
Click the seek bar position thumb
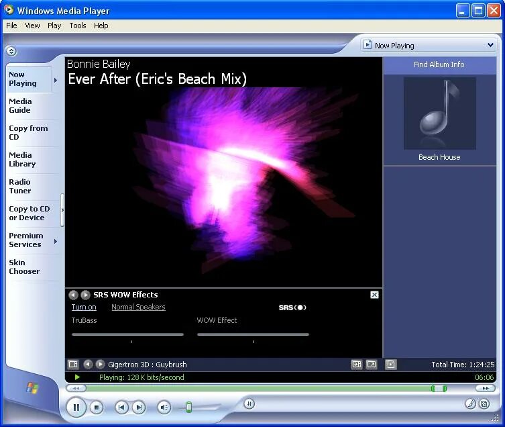click(439, 388)
